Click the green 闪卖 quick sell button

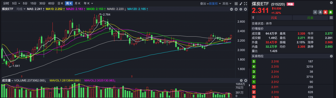[x=310, y=18]
